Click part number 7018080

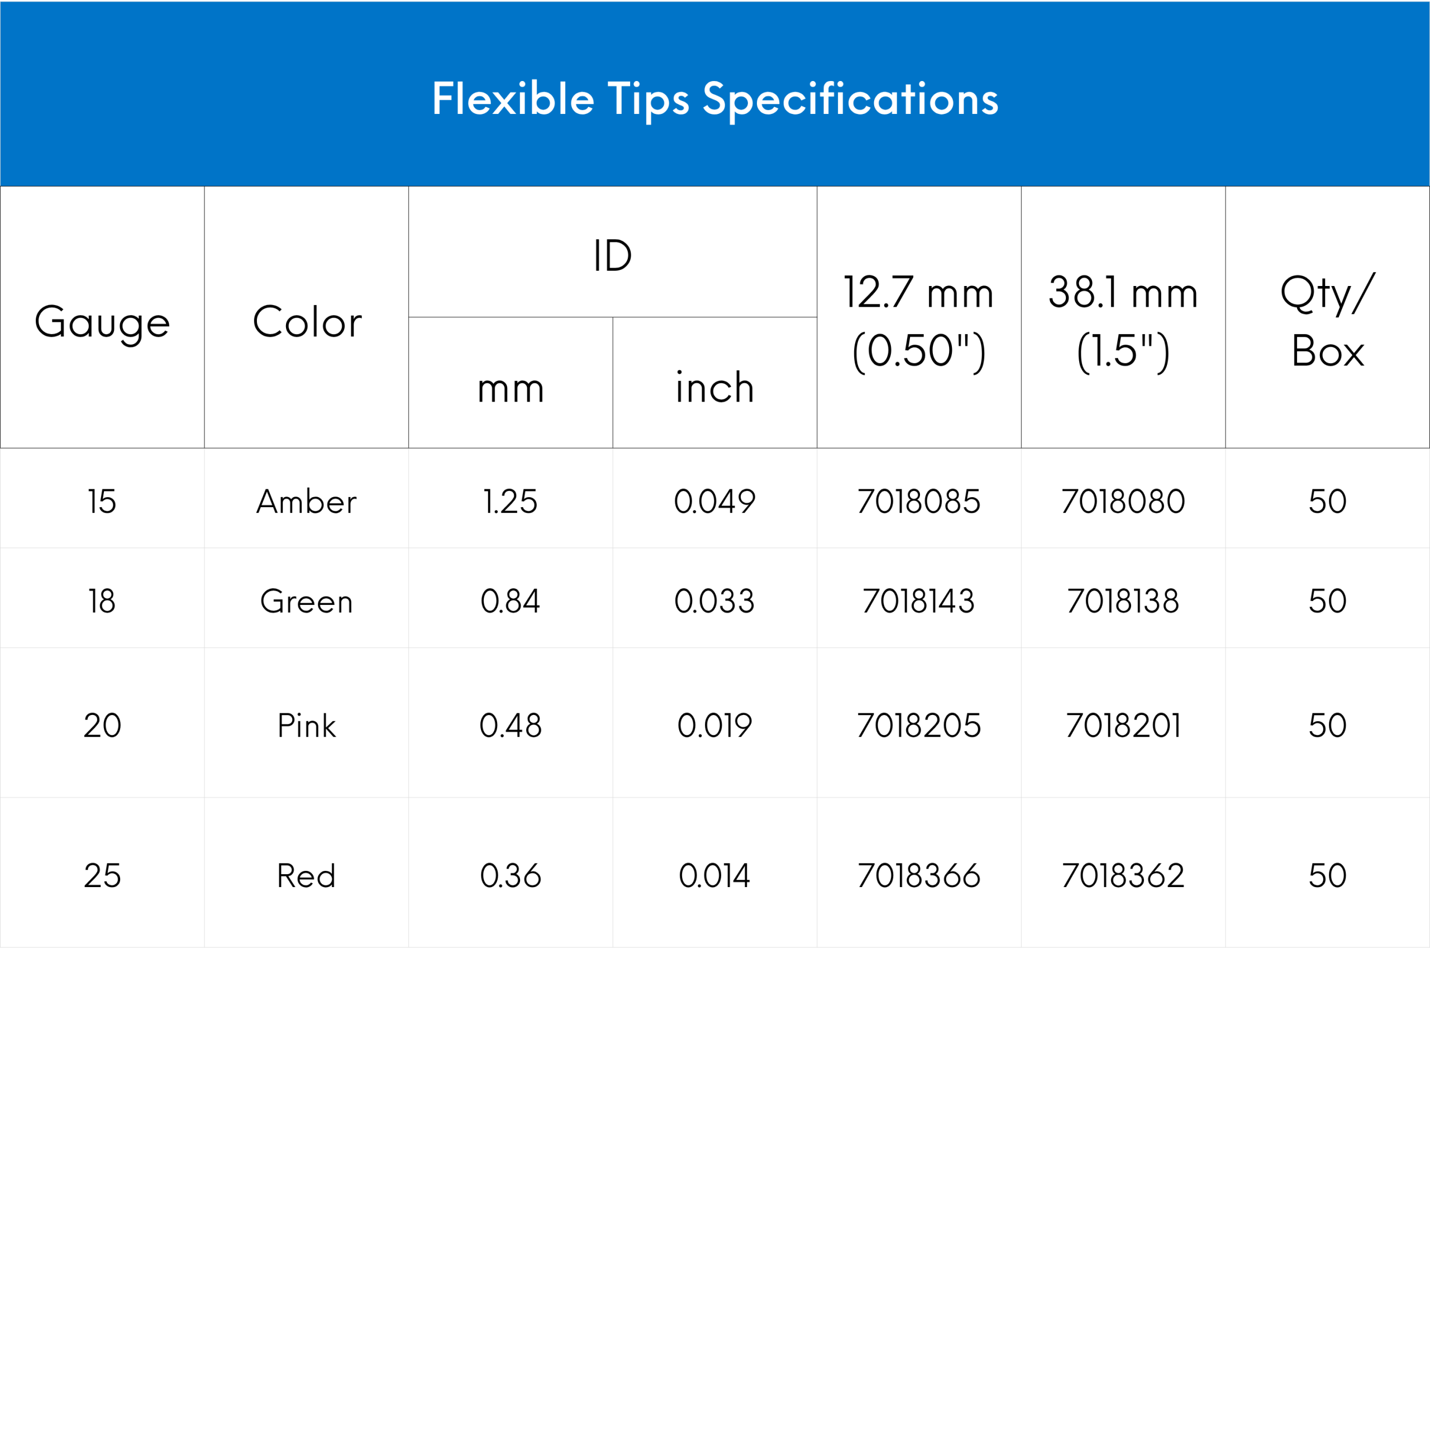click(x=1123, y=502)
